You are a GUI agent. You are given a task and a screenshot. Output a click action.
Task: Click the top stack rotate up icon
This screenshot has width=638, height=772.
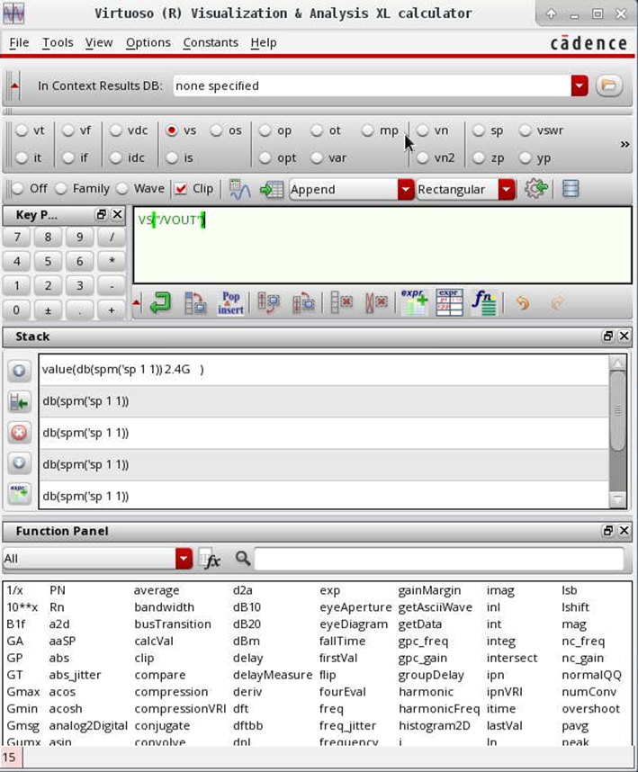(x=19, y=370)
